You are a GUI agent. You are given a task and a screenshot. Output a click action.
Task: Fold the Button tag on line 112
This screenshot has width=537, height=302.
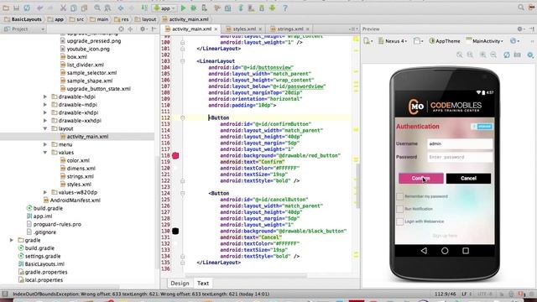click(x=183, y=117)
